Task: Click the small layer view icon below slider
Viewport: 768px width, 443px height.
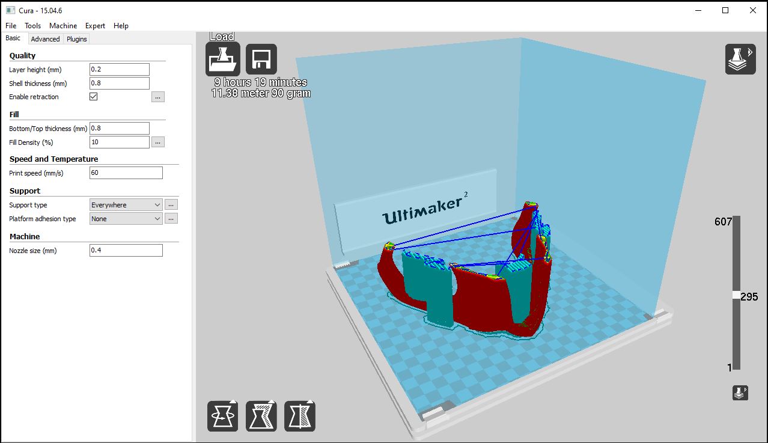Action: click(x=740, y=393)
